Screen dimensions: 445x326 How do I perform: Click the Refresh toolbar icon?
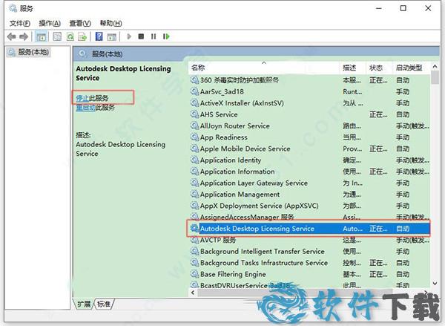[72, 36]
